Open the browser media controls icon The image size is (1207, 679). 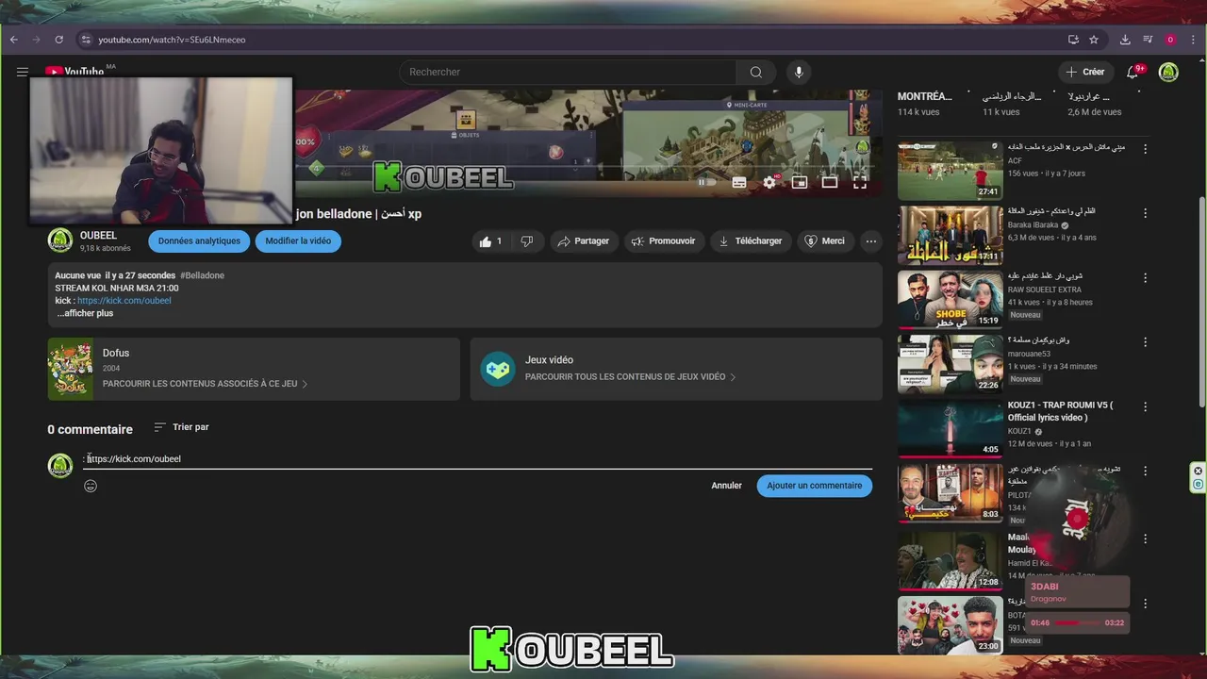[x=1148, y=40]
